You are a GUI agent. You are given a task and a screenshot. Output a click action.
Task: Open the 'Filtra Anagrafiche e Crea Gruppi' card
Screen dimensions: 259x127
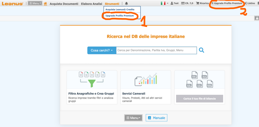92,87
